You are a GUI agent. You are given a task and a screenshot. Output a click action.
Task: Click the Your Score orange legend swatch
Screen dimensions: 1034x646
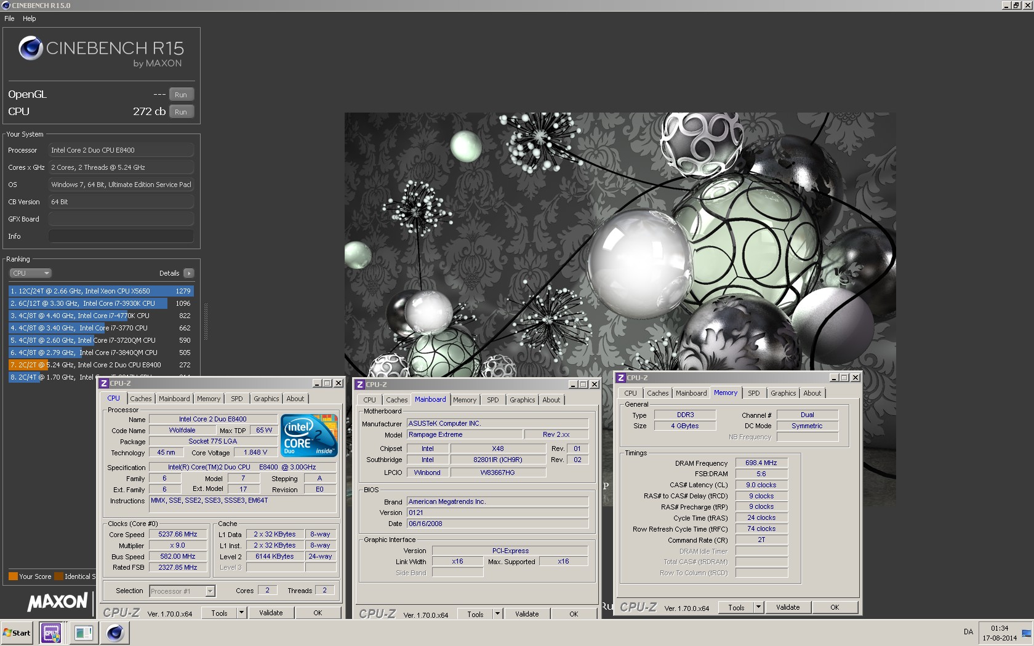coord(13,576)
